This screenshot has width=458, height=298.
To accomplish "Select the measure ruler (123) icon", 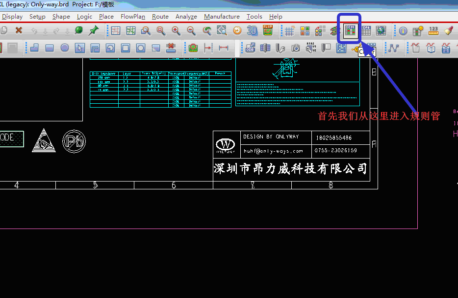I will (x=433, y=31).
